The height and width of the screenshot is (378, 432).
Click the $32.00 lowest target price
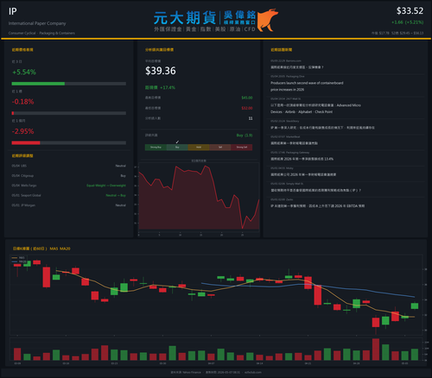(x=247, y=108)
